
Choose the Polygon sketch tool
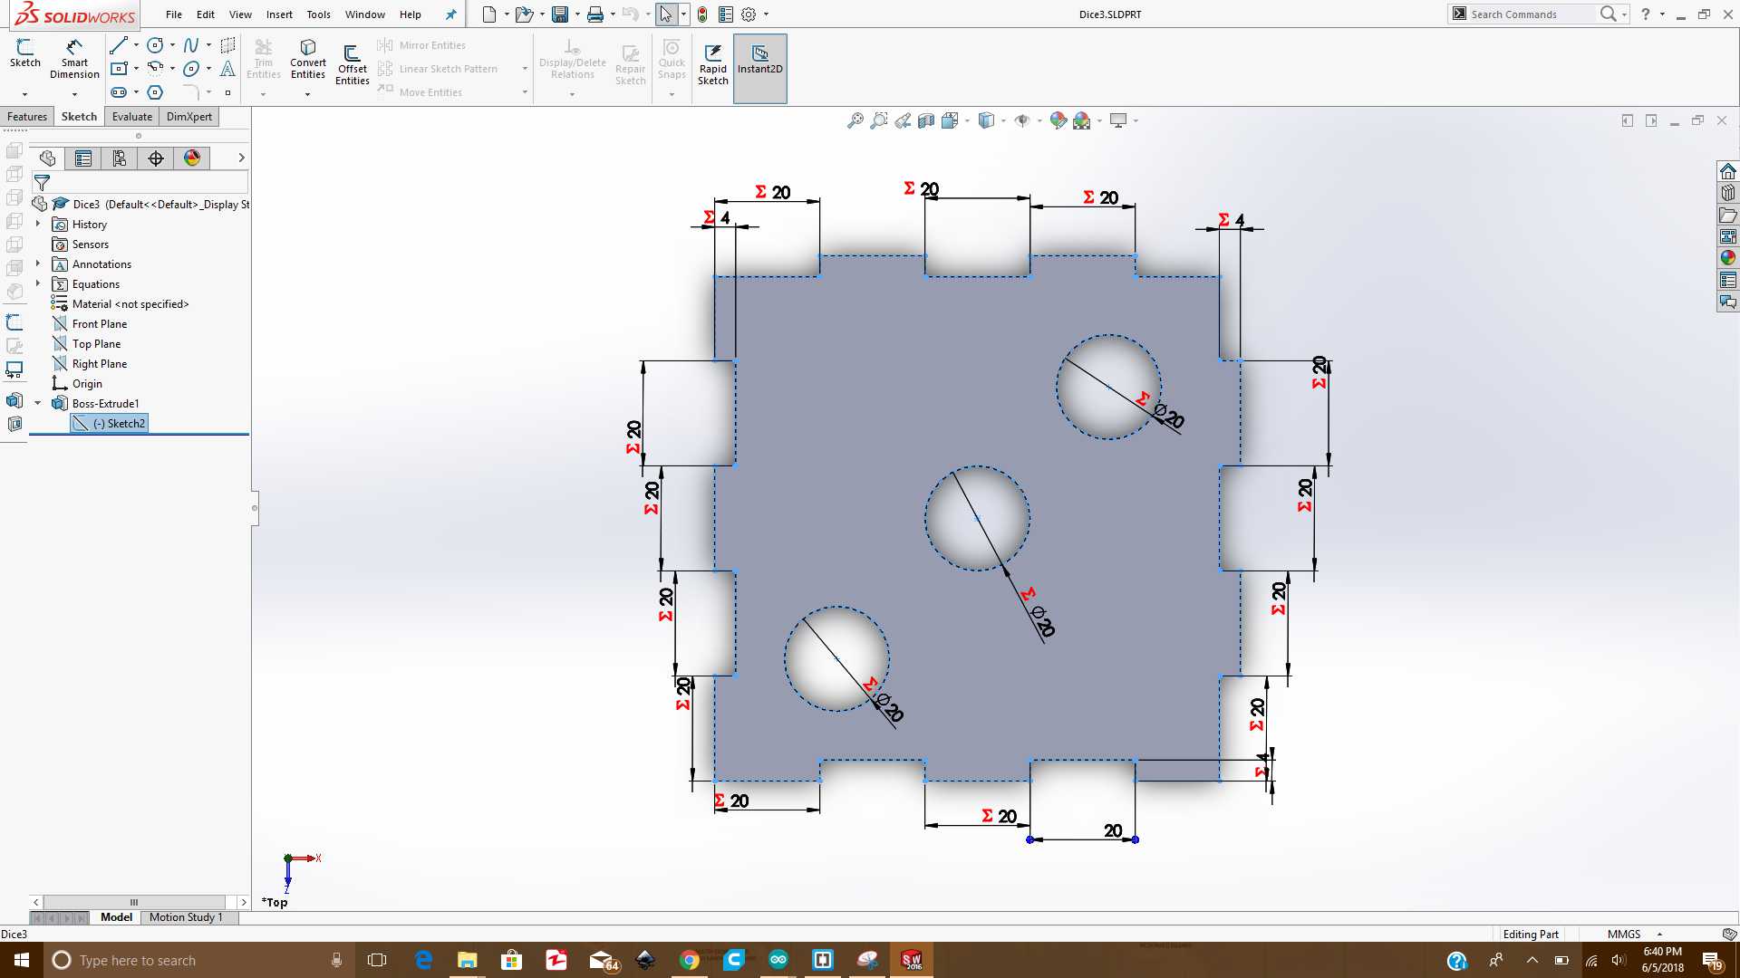click(x=155, y=92)
